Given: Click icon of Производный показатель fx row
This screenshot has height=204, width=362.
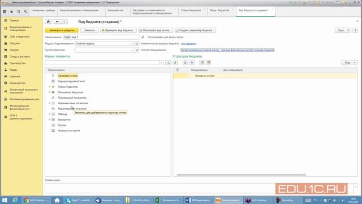Looking at the screenshot, I should [x=53, y=97].
